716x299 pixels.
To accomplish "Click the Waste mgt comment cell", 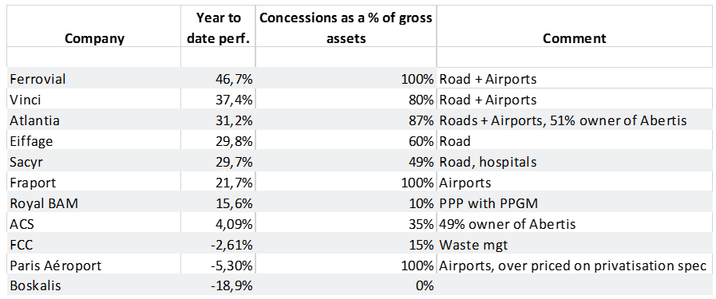I will pyautogui.click(x=574, y=245).
